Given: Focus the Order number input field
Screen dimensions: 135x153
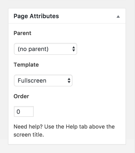Looking at the screenshot, I should pyautogui.click(x=24, y=112).
